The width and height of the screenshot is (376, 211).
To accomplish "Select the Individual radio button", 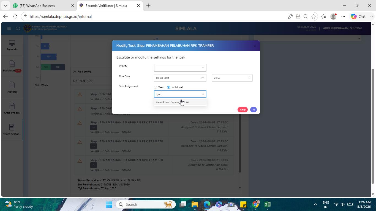I will 168,87.
